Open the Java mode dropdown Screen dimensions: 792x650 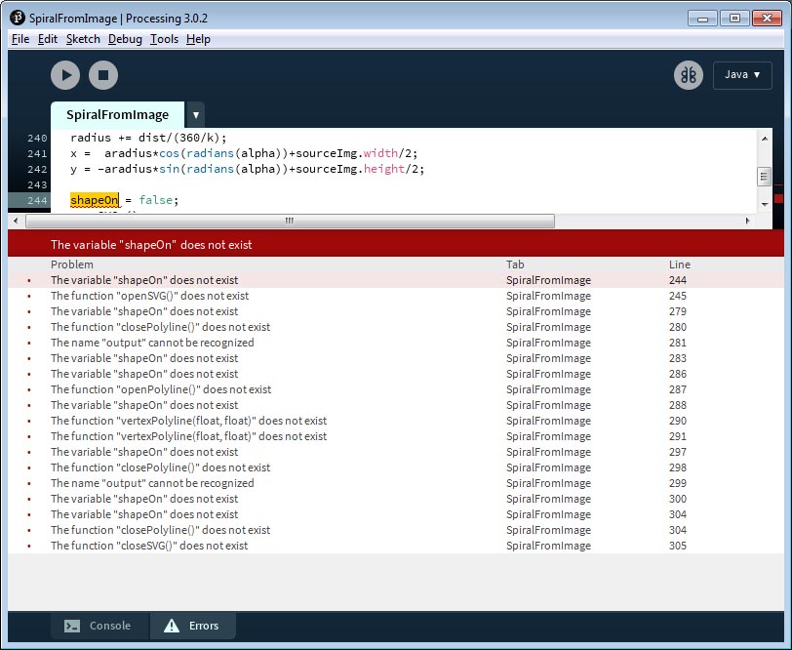tap(742, 75)
